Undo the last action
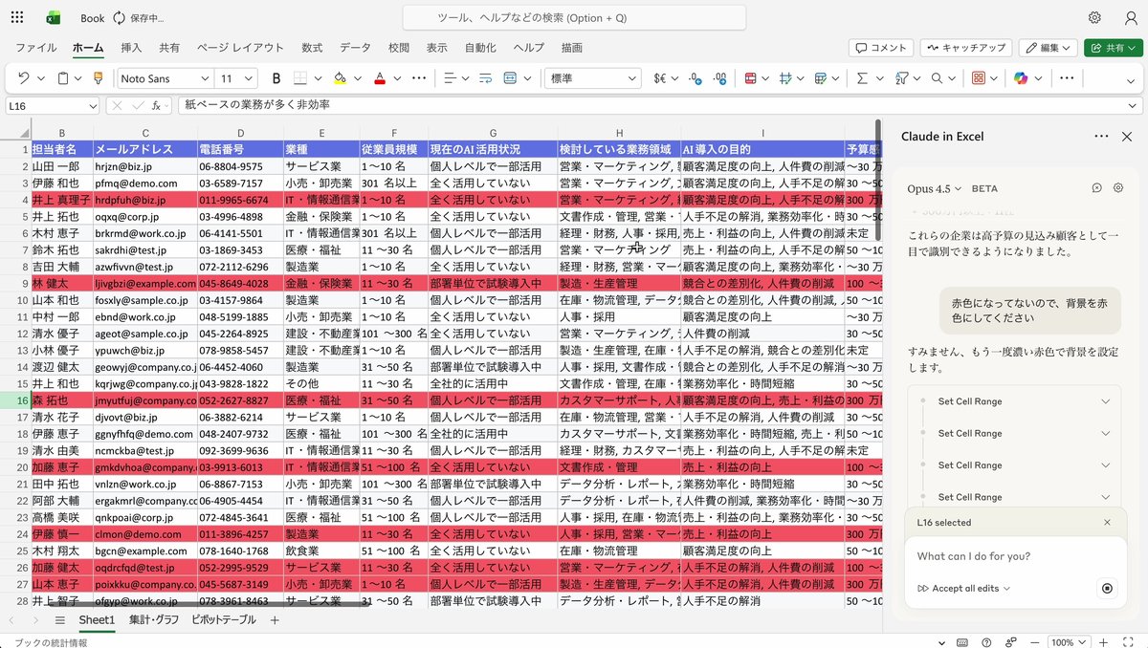 (x=24, y=78)
